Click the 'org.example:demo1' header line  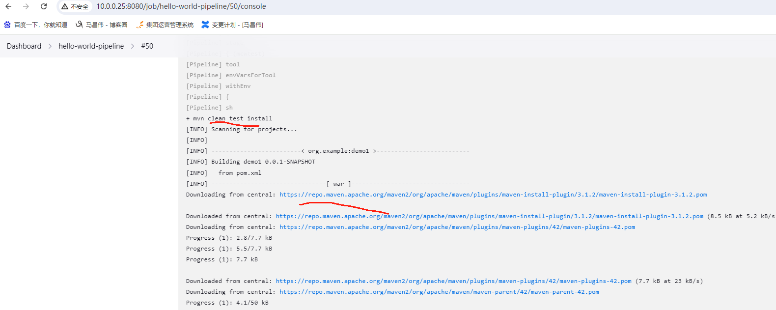(328, 151)
